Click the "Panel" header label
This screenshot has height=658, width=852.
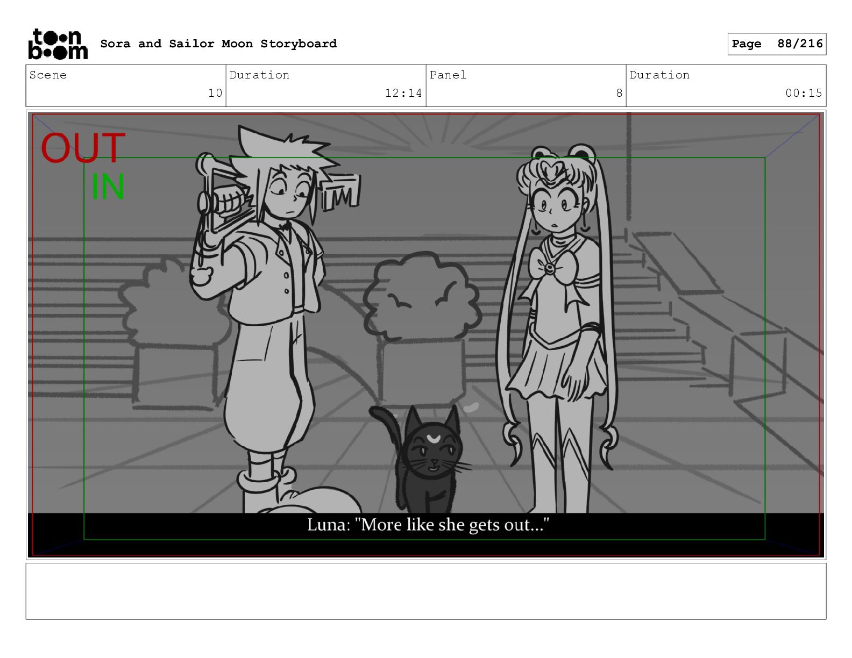[x=448, y=75]
